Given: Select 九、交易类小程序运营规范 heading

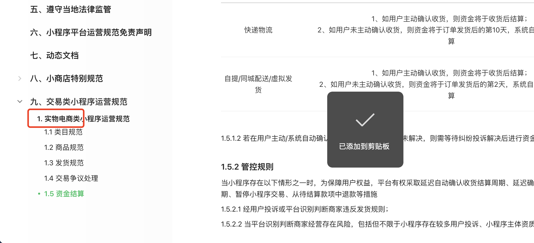Looking at the screenshot, I should (x=78, y=102).
